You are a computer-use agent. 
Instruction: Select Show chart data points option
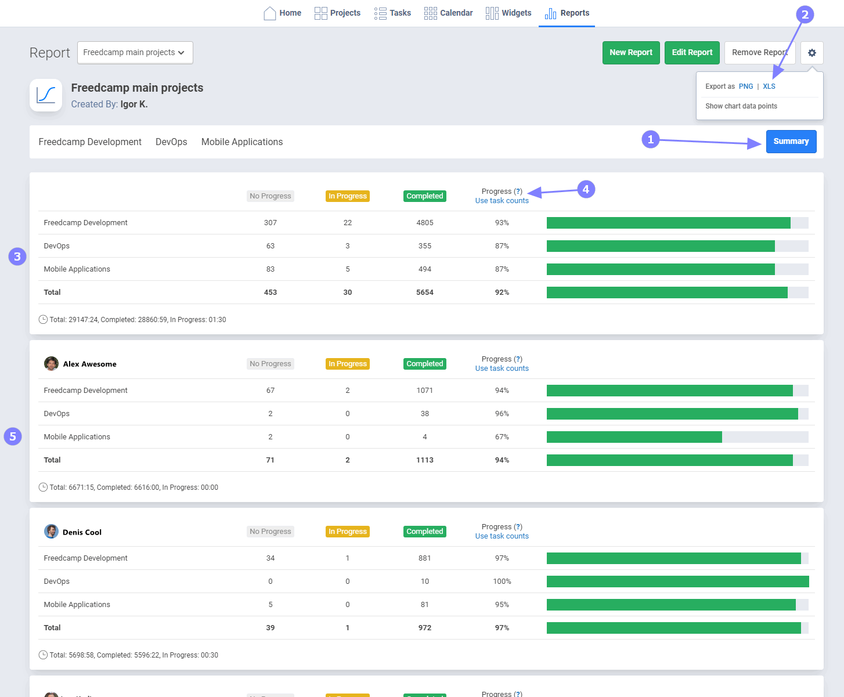tap(741, 106)
